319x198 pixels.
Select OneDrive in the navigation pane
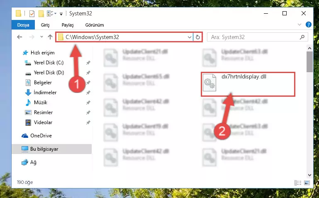pos(37,136)
